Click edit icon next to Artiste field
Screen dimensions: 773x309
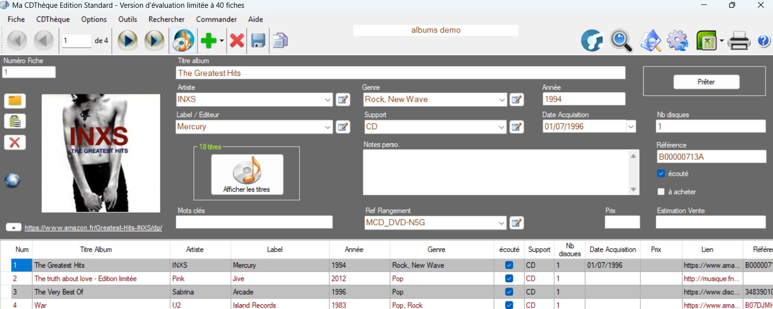point(343,100)
